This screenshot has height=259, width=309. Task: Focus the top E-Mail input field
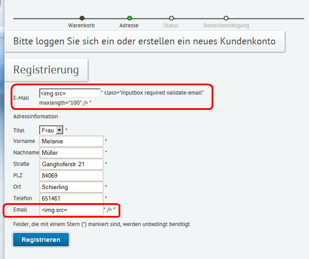click(70, 93)
